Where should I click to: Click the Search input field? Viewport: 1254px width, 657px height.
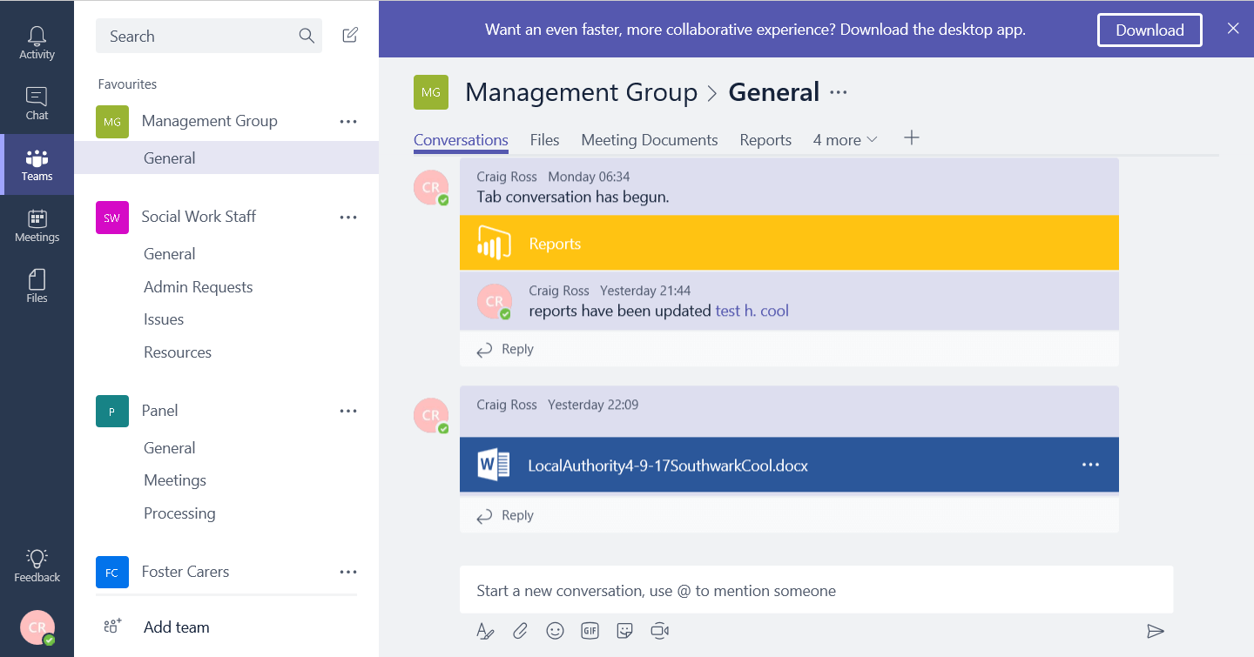click(x=209, y=36)
